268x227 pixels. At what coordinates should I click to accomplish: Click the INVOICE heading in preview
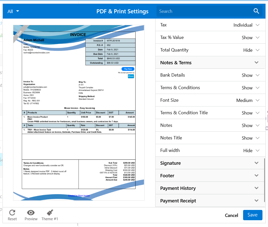78,35
